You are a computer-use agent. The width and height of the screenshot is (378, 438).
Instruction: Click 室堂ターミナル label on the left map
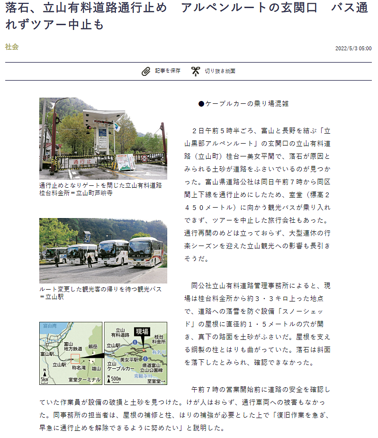tap(84, 380)
